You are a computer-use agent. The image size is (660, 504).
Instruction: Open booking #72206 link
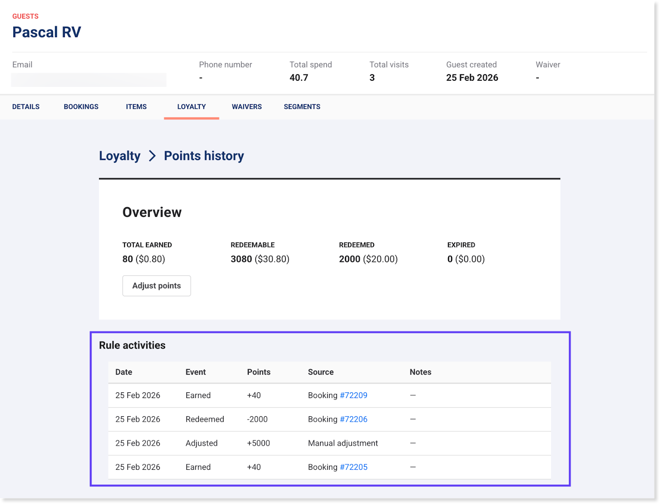click(x=354, y=419)
